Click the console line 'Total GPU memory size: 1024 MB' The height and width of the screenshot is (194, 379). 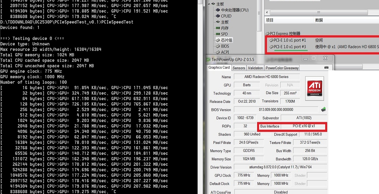pos(37,55)
